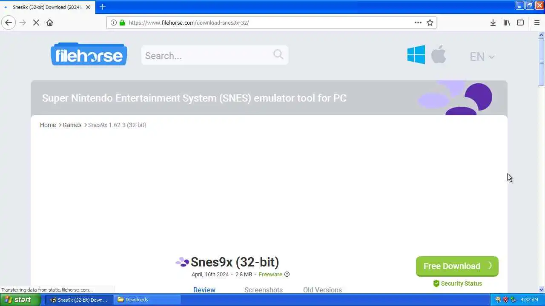Stop loading the page
The width and height of the screenshot is (545, 306).
coord(36,23)
